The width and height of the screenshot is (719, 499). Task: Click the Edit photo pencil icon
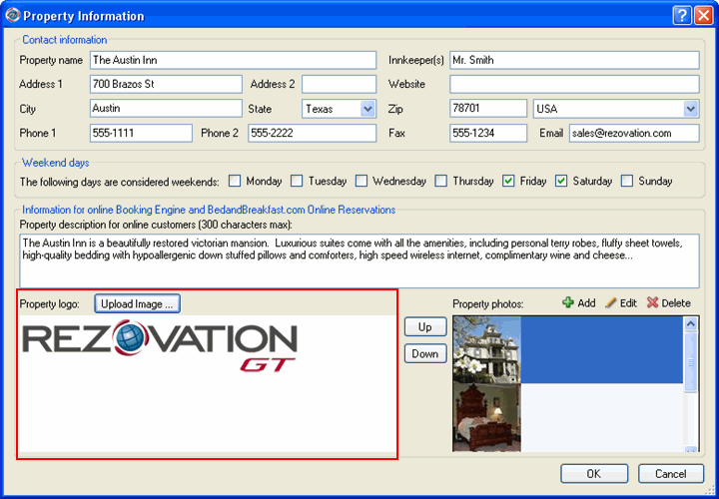click(610, 303)
